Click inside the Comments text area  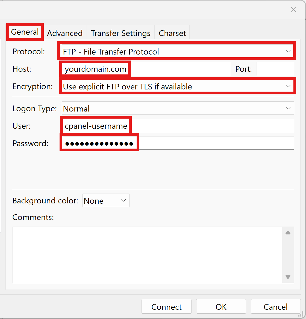tap(147, 254)
